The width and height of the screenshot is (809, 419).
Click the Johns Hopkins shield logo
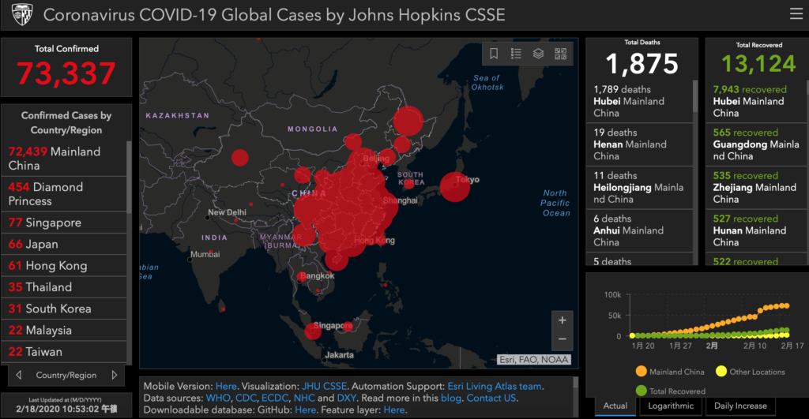pyautogui.click(x=22, y=15)
